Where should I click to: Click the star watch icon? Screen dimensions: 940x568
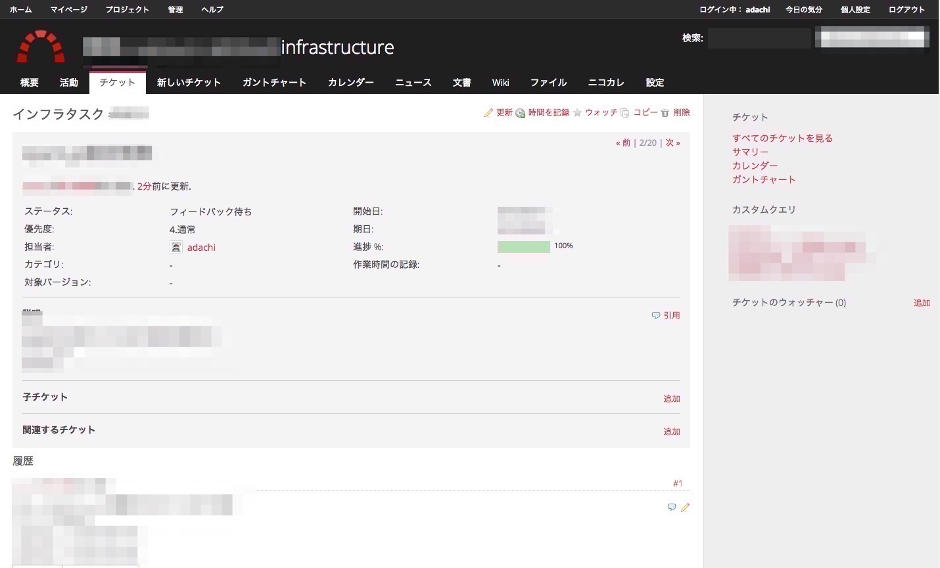tap(577, 113)
